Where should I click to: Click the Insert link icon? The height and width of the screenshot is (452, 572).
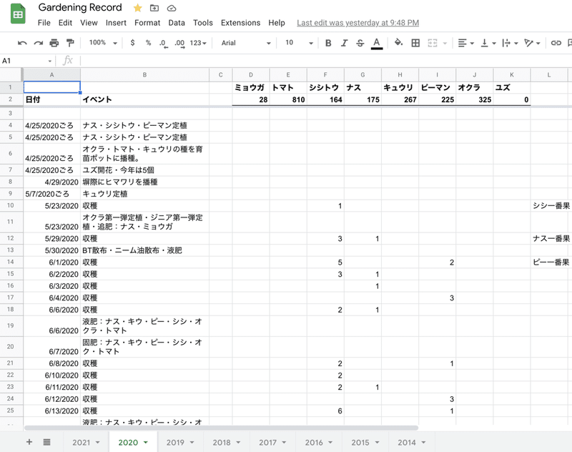pos(556,43)
